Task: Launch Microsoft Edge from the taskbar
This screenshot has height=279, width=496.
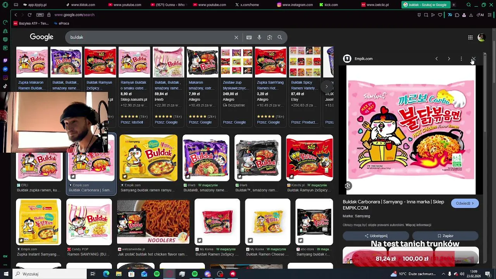Action: pyautogui.click(x=106, y=274)
